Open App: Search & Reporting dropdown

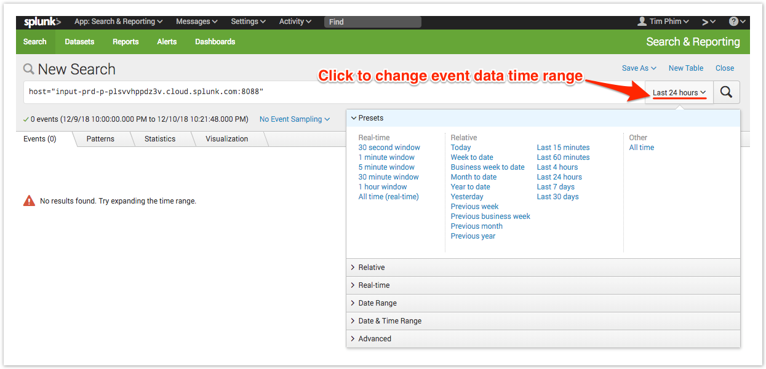point(118,22)
